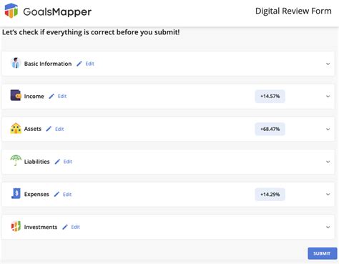
Task: Expand the Assets section chevron
Action: [328, 129]
